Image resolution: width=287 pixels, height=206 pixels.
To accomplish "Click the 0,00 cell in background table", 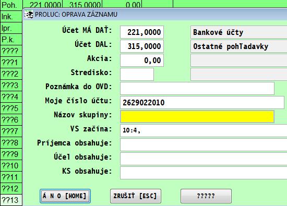I will tap(122, 4).
